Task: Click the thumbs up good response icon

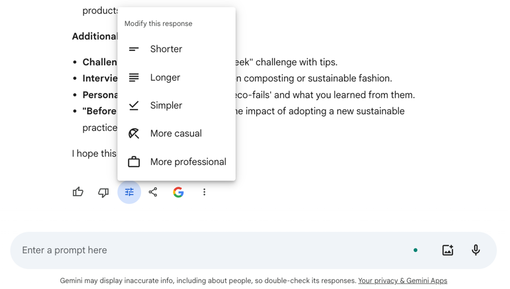Action: pos(78,192)
